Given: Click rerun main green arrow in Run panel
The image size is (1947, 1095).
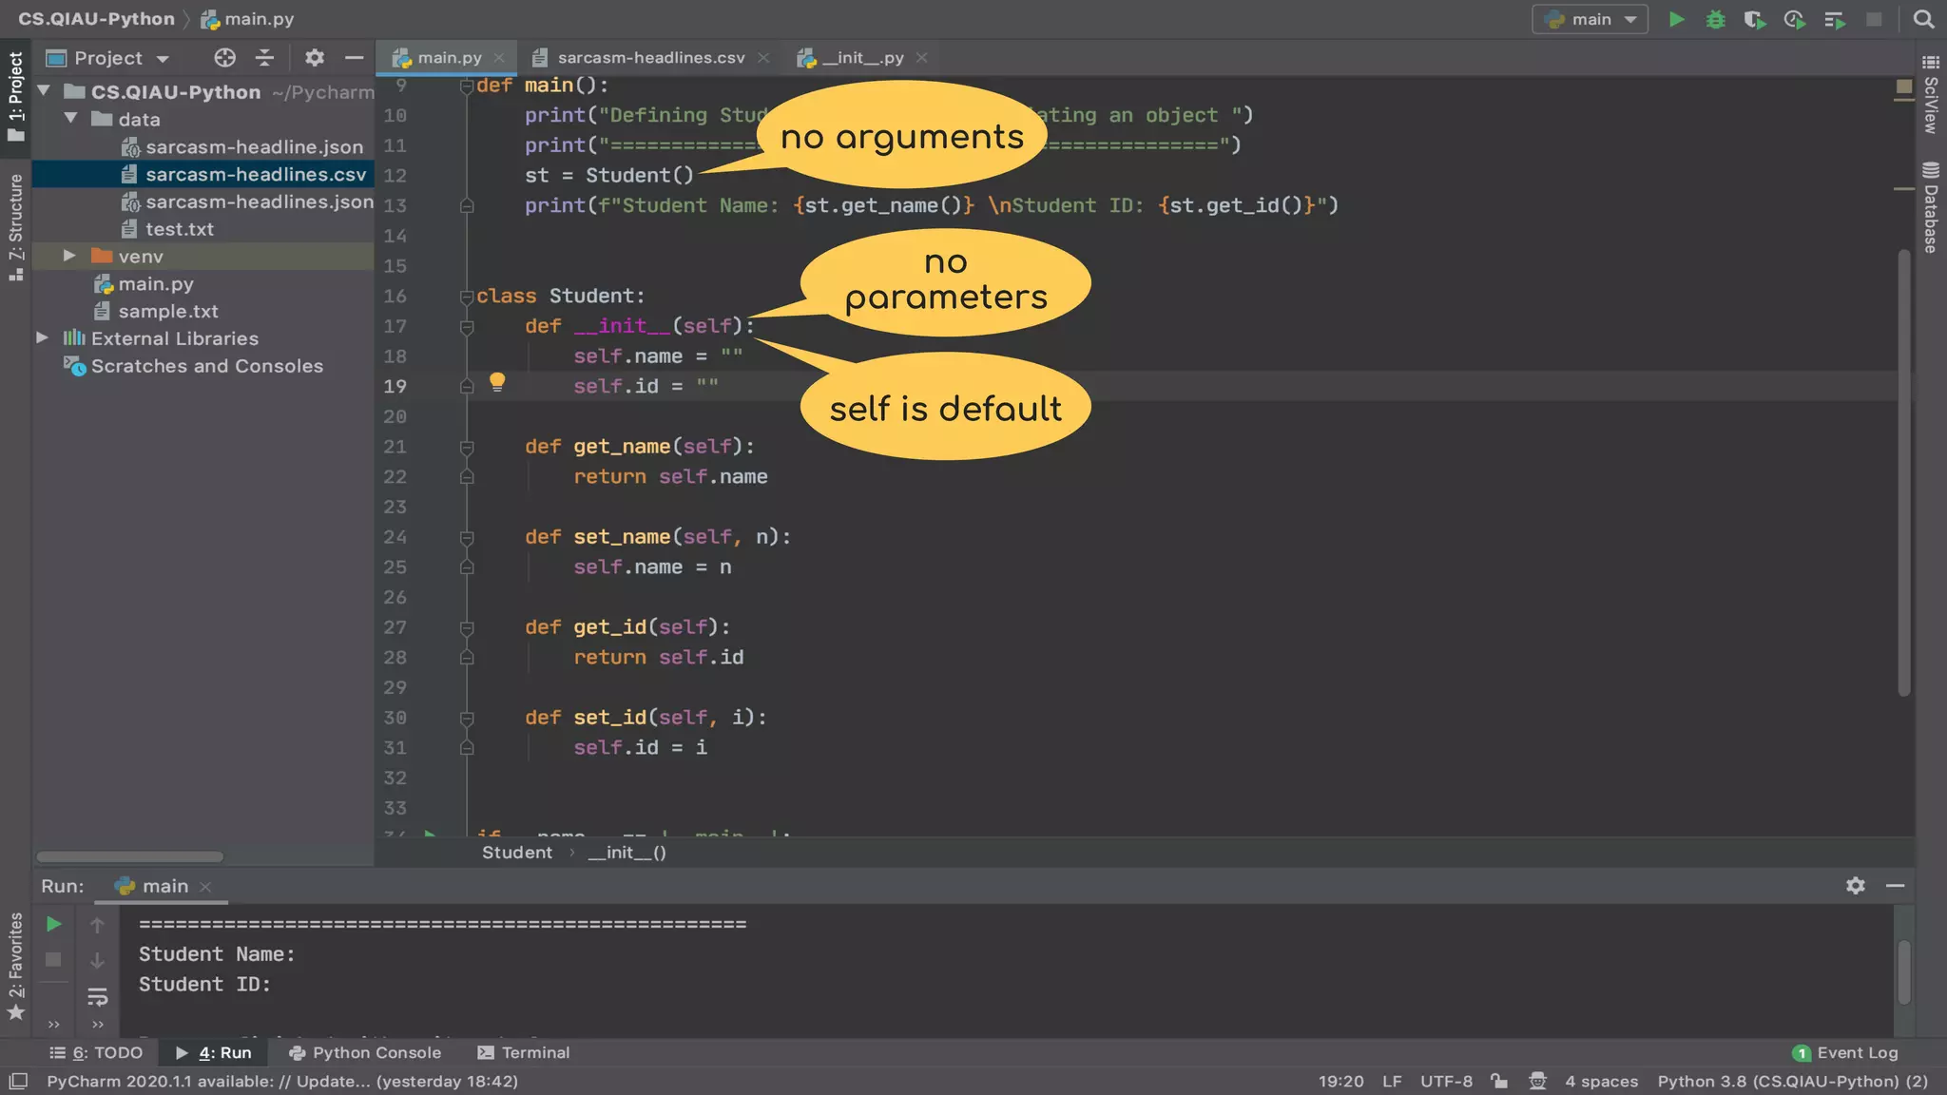Looking at the screenshot, I should tap(54, 924).
